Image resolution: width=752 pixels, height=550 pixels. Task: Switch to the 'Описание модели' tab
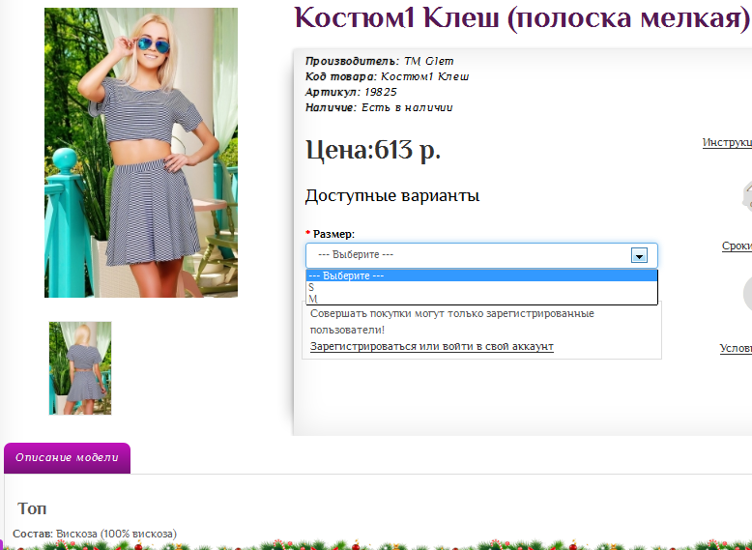67,457
